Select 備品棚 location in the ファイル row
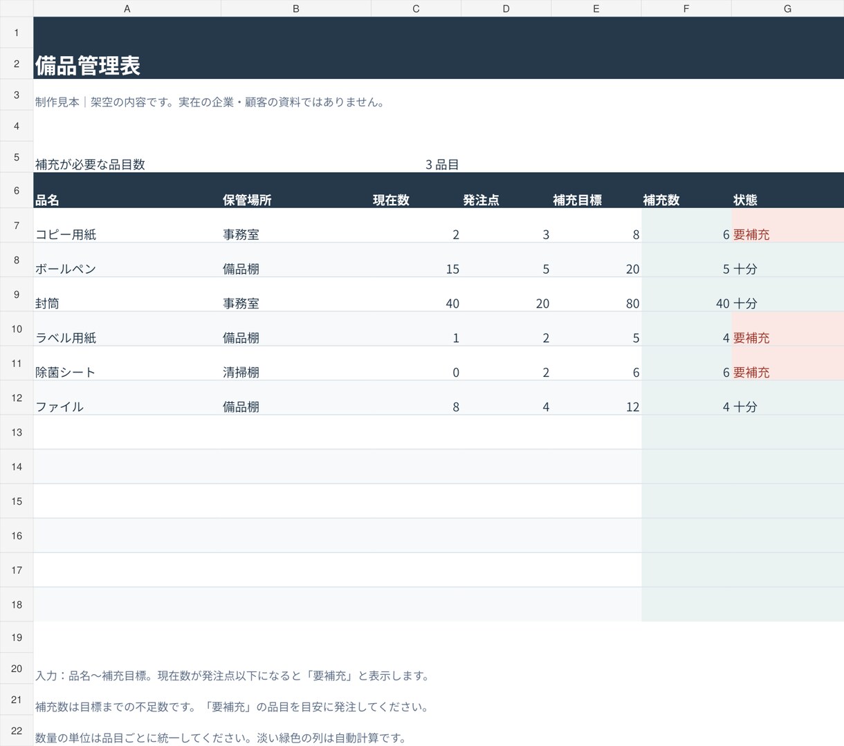 click(x=296, y=398)
